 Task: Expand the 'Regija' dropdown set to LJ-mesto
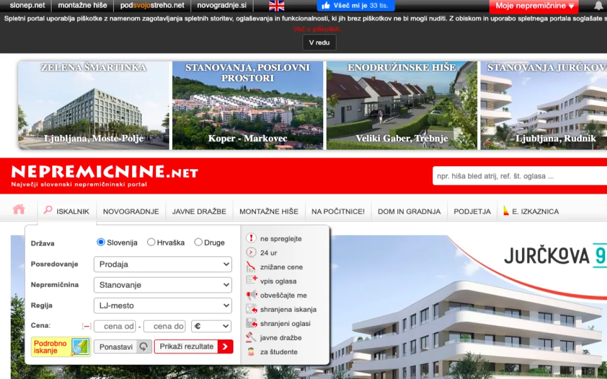pyautogui.click(x=162, y=305)
